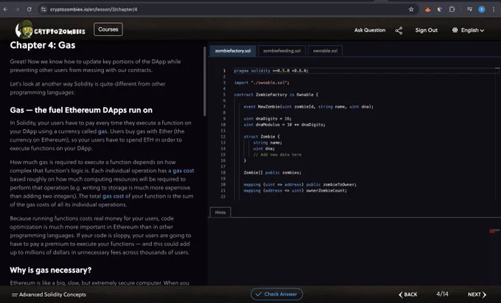501x303 pixels.
Task: Click the 'Chapter 4: Gas' heading
Action: 43,45
